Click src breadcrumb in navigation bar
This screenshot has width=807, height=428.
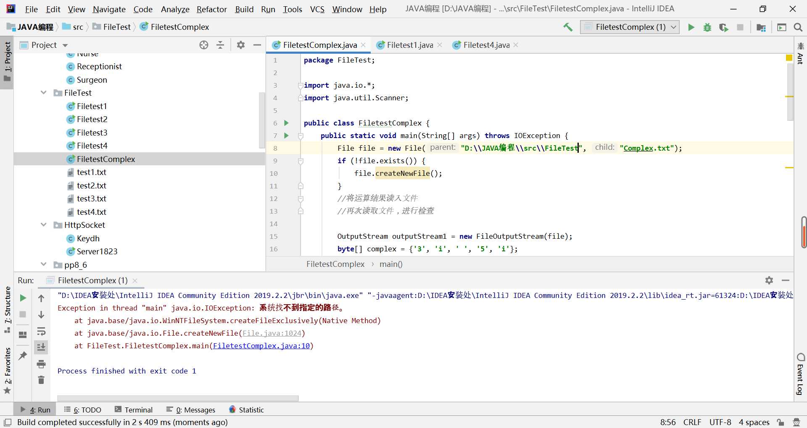tap(73, 27)
